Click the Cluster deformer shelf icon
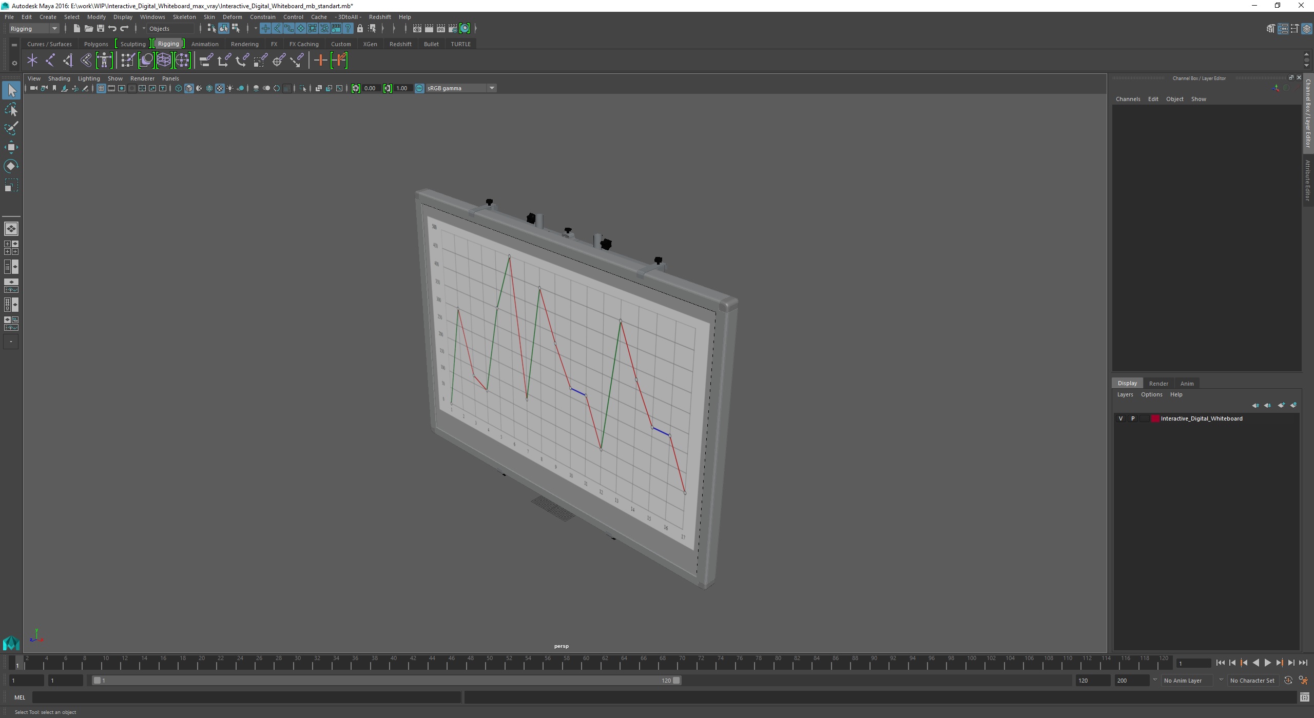Image resolution: width=1314 pixels, height=718 pixels. (x=182, y=61)
